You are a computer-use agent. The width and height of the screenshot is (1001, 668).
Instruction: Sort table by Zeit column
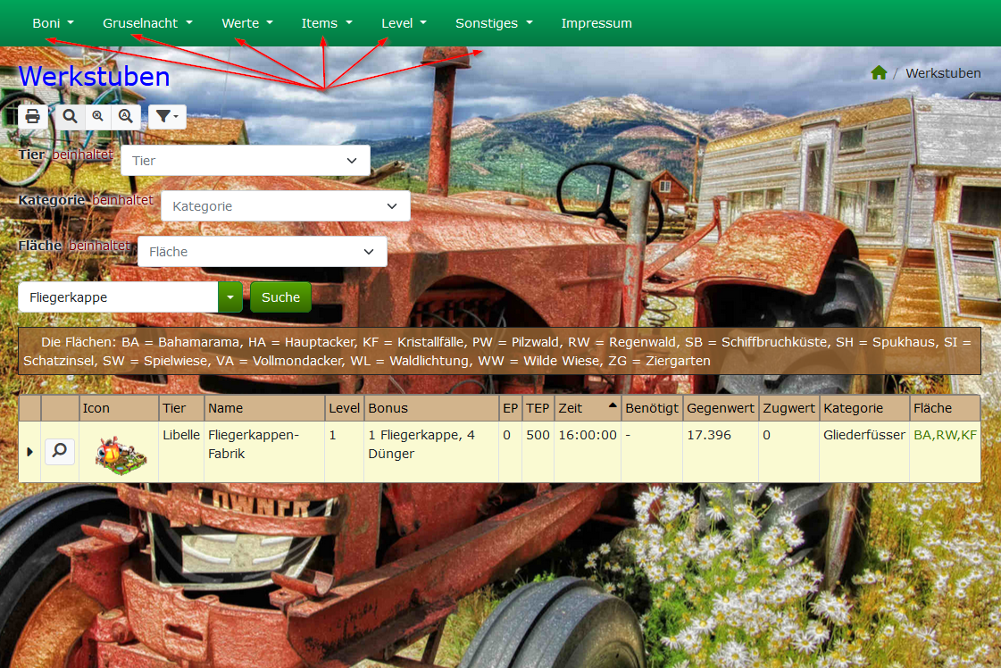[x=588, y=408]
